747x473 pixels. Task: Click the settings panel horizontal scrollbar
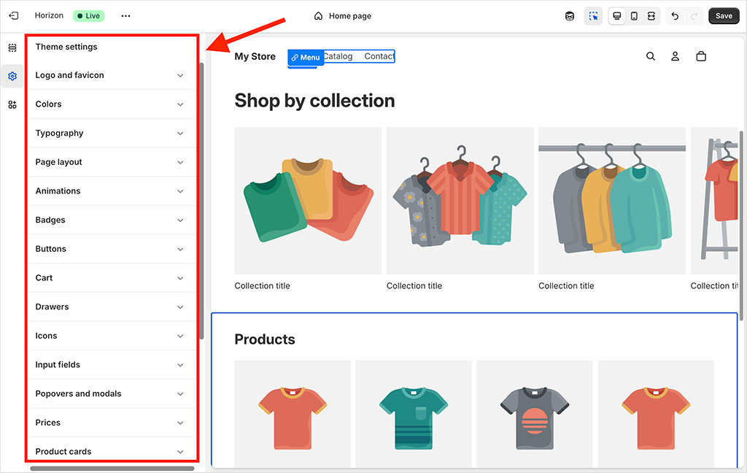point(112,468)
